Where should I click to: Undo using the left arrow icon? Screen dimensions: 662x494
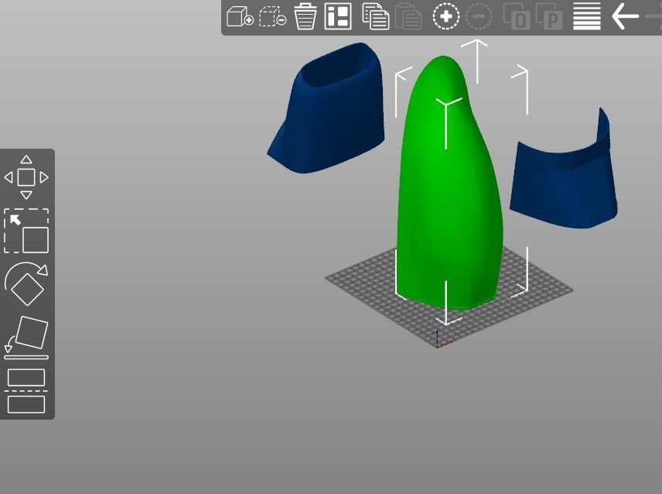point(625,16)
